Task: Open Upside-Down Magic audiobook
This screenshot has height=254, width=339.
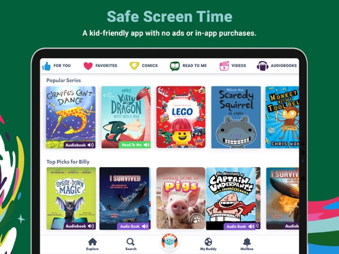Action: pyautogui.click(x=71, y=198)
